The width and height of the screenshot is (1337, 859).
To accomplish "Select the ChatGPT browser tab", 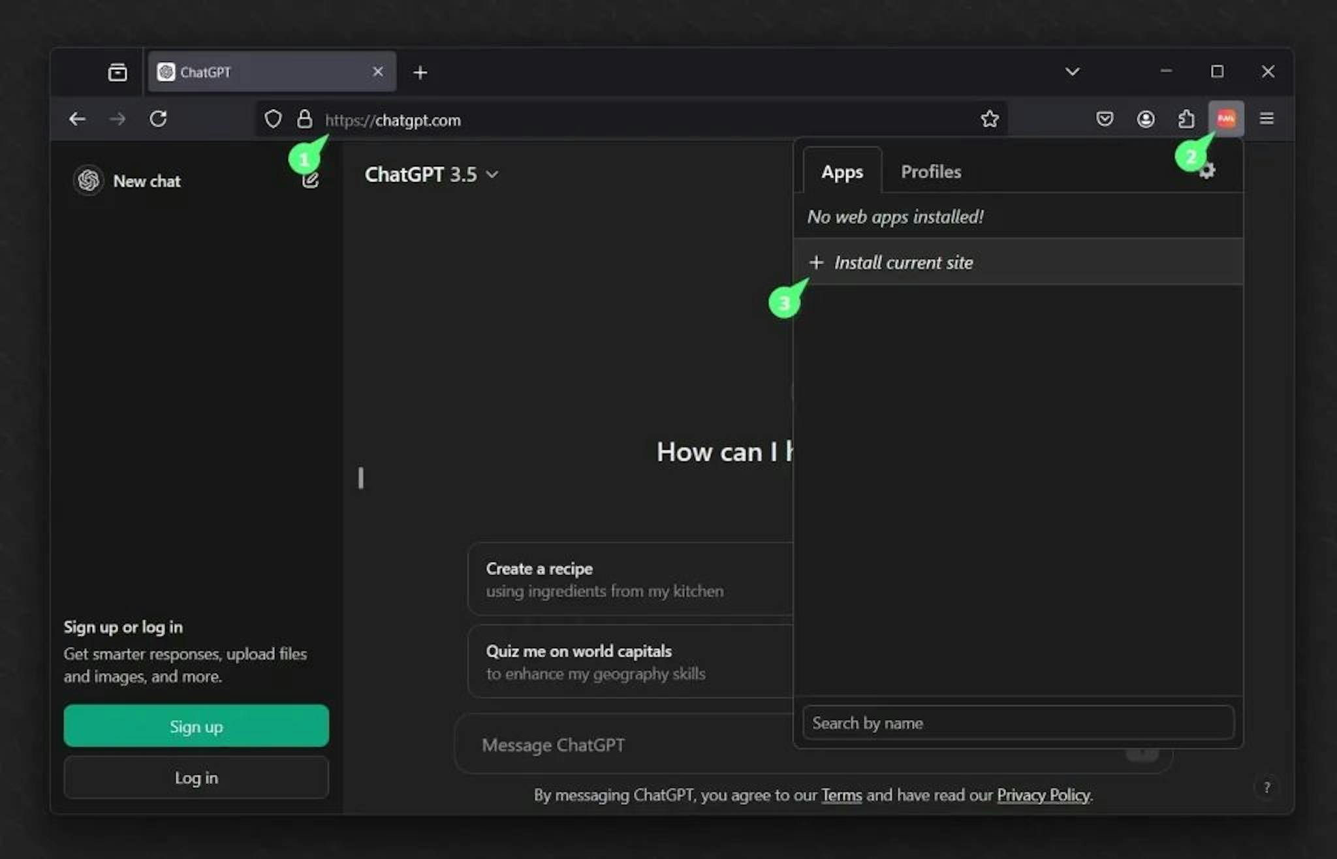I will [x=272, y=72].
